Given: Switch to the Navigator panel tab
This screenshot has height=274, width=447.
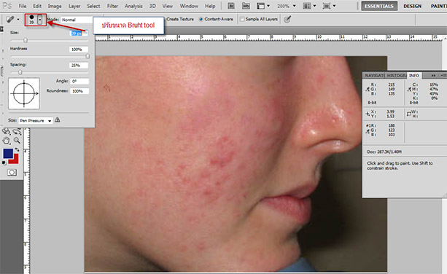Looking at the screenshot, I should tap(374, 75).
